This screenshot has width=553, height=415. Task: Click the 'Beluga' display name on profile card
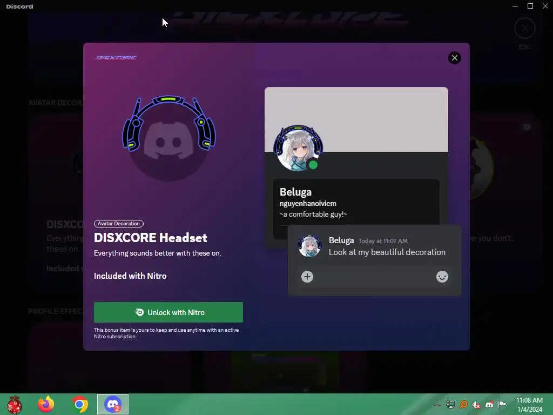(x=295, y=192)
